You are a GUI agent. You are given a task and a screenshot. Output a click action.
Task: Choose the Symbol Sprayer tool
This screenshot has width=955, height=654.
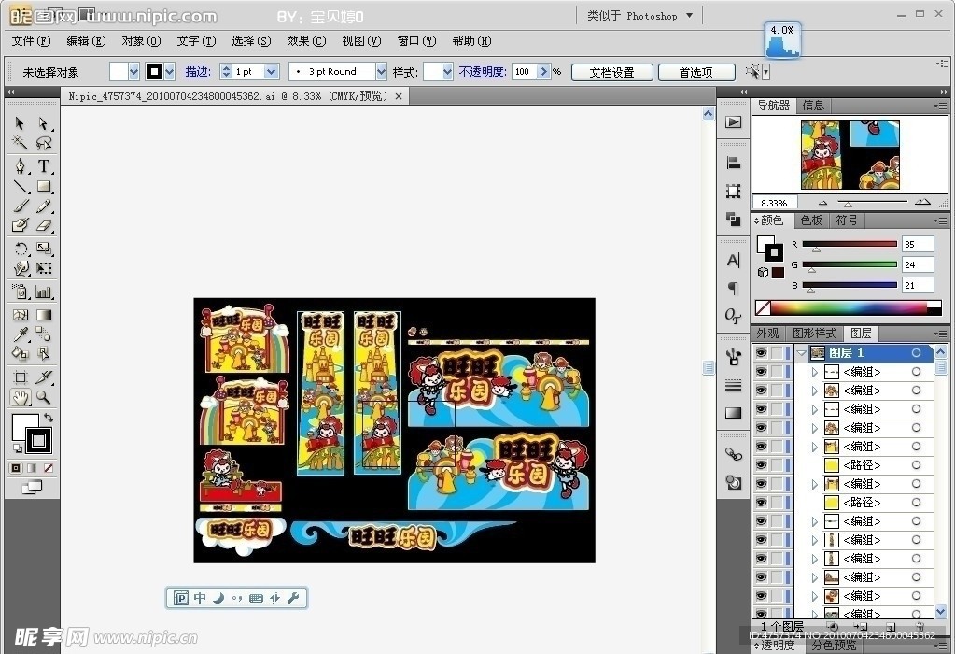tap(21, 291)
